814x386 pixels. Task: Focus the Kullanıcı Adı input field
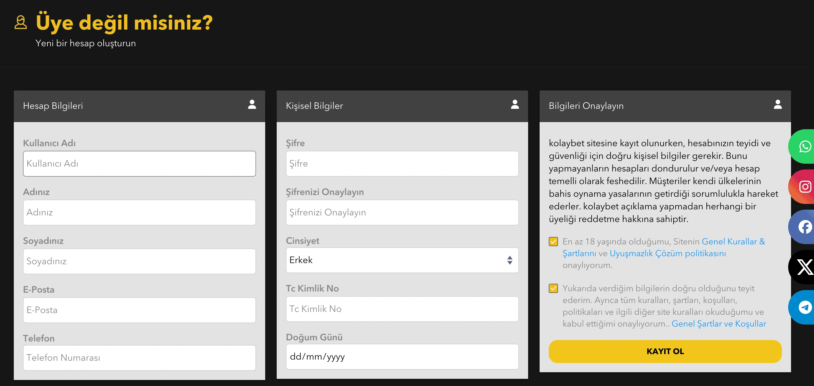(139, 164)
